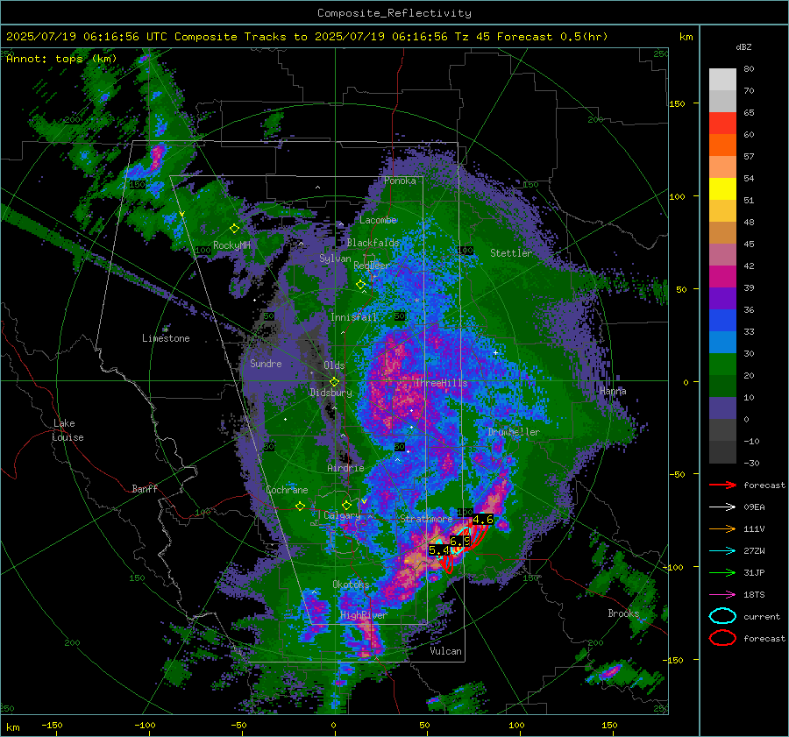The width and height of the screenshot is (789, 737).
Task: Click the green 31JP track arrow
Action: coord(722,572)
